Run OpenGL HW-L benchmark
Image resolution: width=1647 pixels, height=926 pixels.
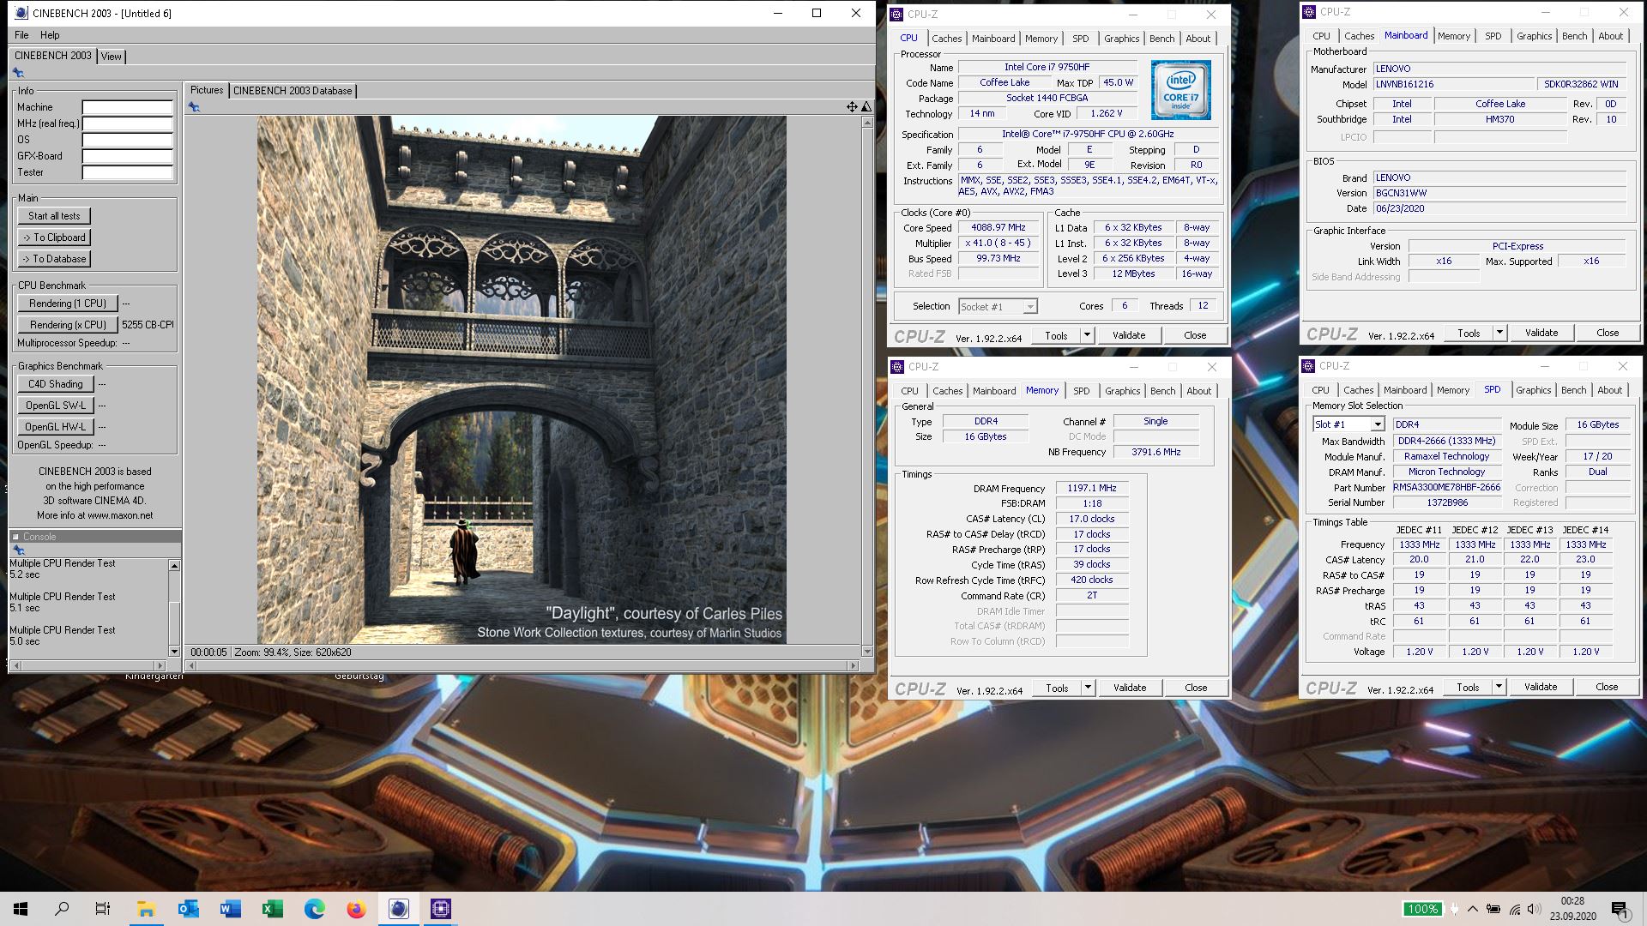(x=56, y=427)
